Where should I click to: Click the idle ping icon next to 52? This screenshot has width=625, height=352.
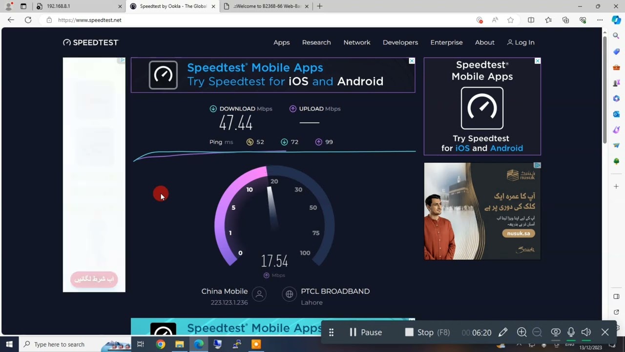(250, 142)
